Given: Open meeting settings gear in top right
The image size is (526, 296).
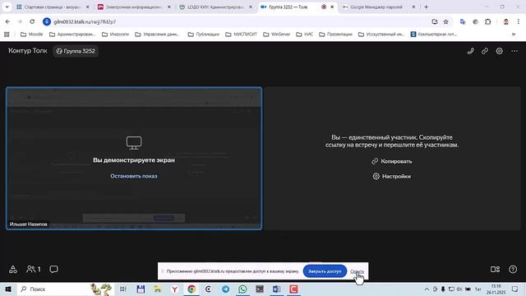Looking at the screenshot, I should pyautogui.click(x=499, y=51).
